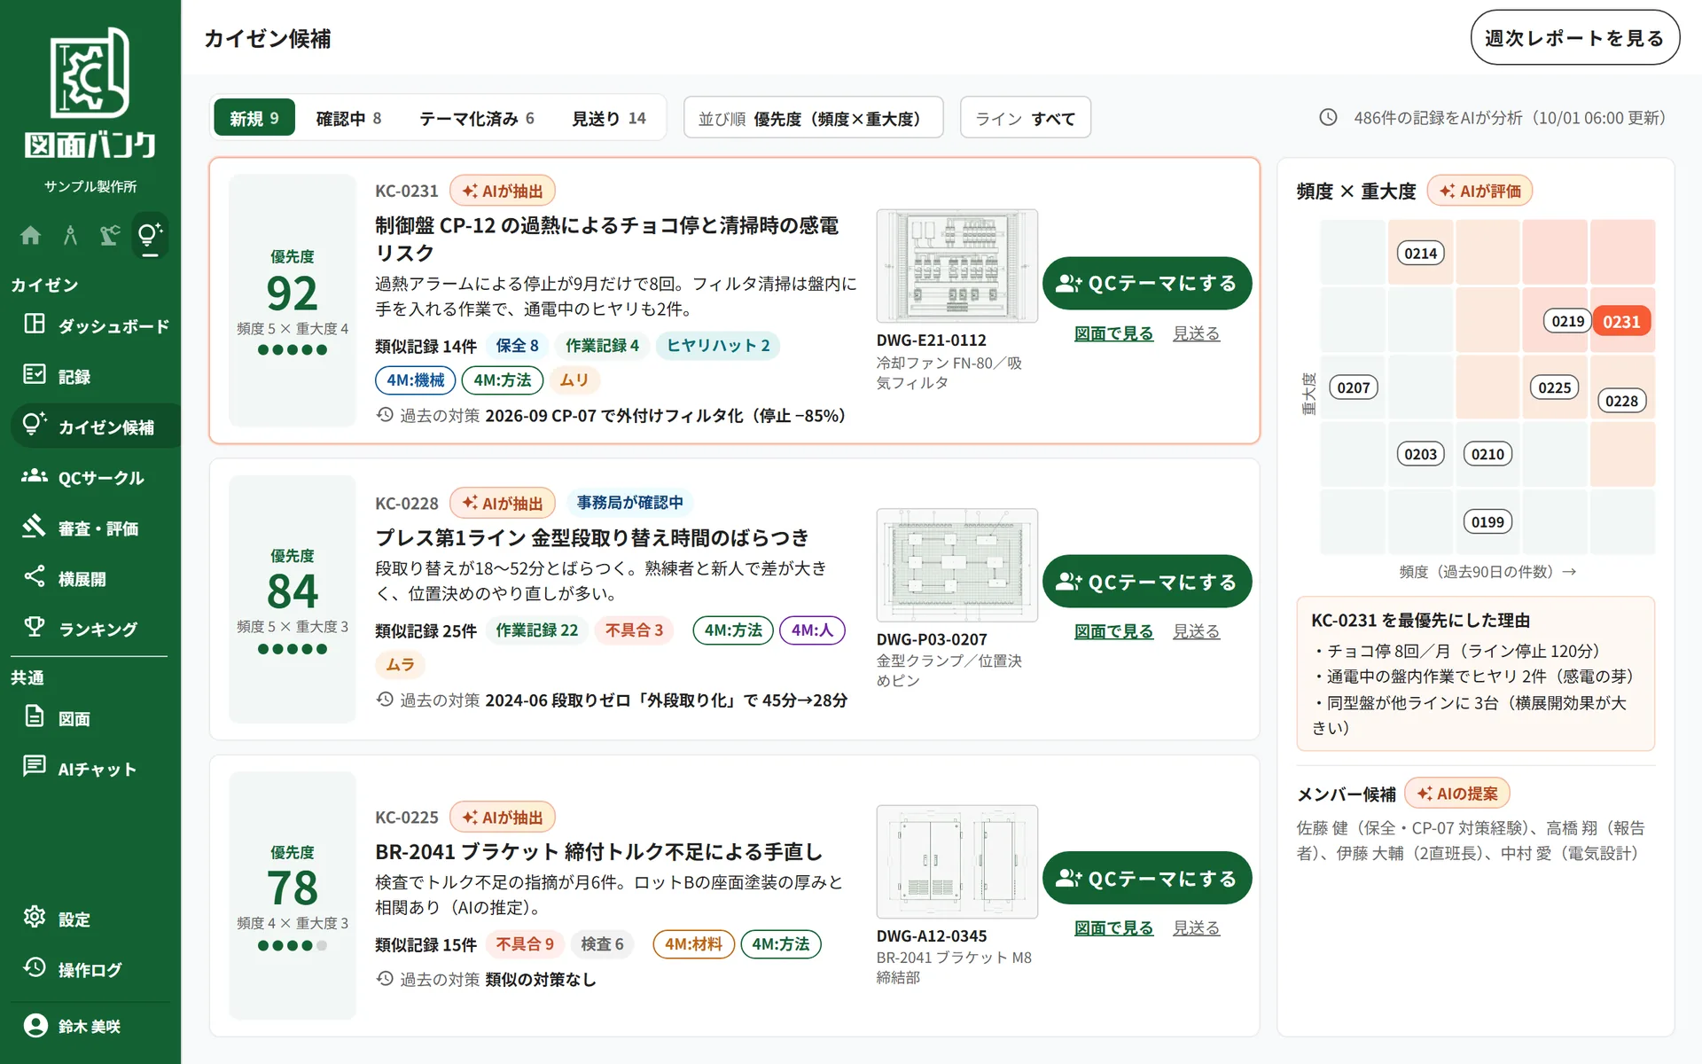Open the 並び順 優先度 sort dropdown
Screen dimensions: 1702x1064
[x=813, y=118]
